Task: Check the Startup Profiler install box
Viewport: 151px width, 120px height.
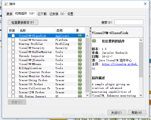Action: (x=13, y=44)
